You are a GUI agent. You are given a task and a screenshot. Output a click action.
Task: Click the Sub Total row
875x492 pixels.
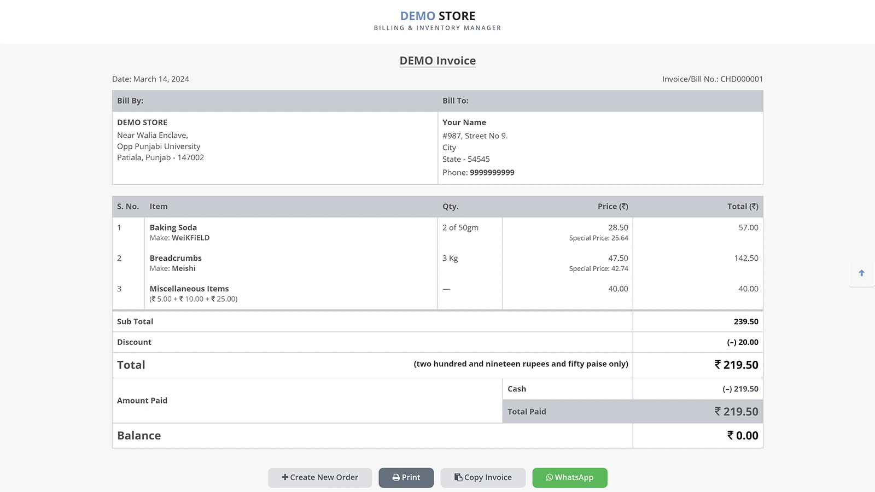(135, 321)
